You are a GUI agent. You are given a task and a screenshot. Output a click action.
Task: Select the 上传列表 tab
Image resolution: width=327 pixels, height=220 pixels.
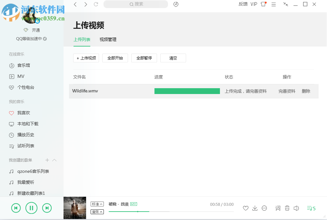(82, 39)
